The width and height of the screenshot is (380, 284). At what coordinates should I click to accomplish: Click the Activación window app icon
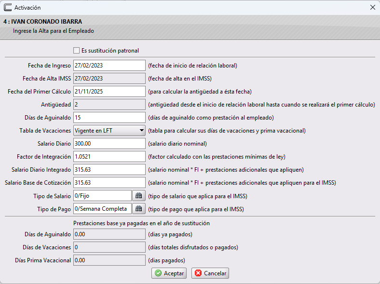(x=8, y=7)
